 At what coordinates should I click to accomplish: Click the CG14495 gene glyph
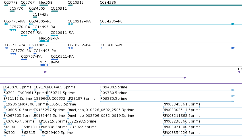(x=35, y=17)
